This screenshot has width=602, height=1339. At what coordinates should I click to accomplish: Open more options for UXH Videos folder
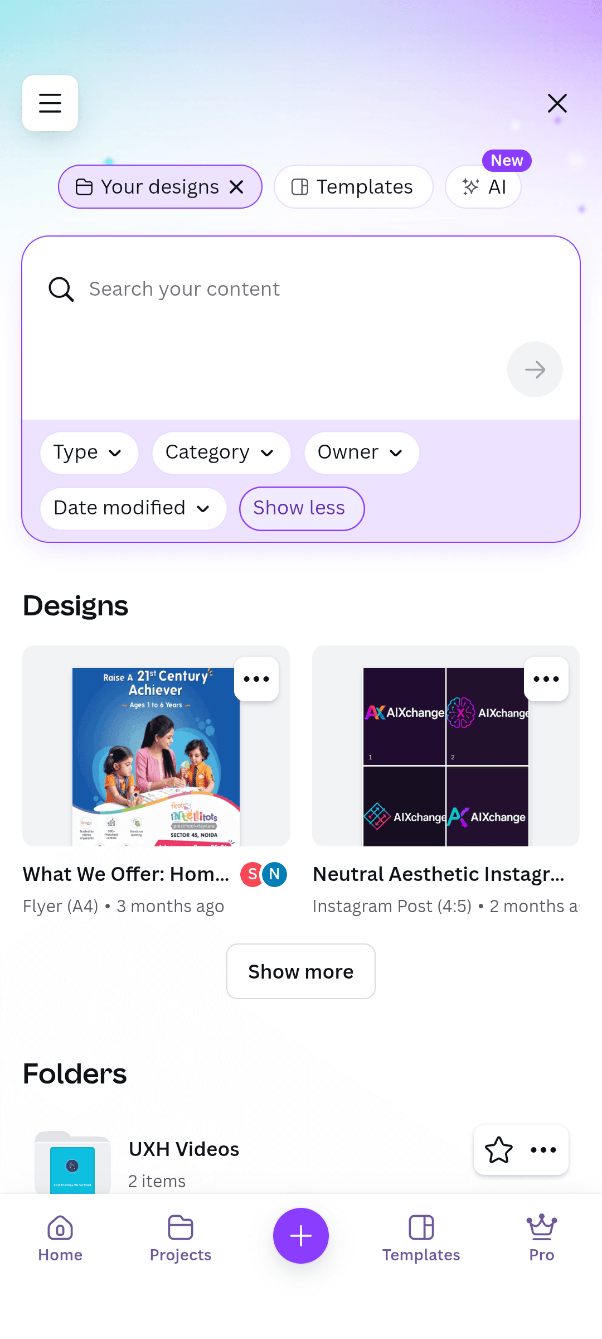click(543, 1150)
